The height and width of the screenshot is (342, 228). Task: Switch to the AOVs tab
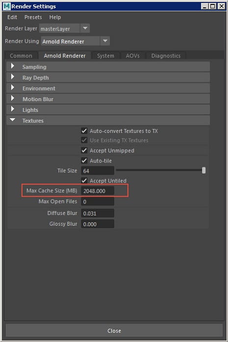(132, 56)
